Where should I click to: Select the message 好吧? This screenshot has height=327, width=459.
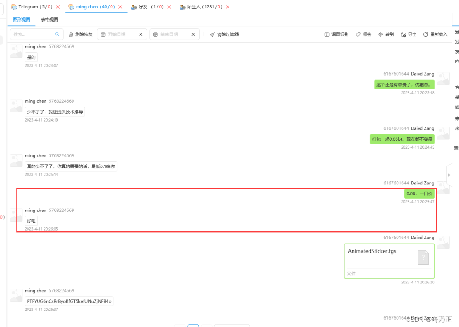point(31,221)
